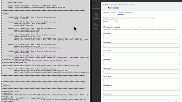The height and width of the screenshot is (102, 182).
Task: Click the Parameter 5 label field
Action: point(141,46)
